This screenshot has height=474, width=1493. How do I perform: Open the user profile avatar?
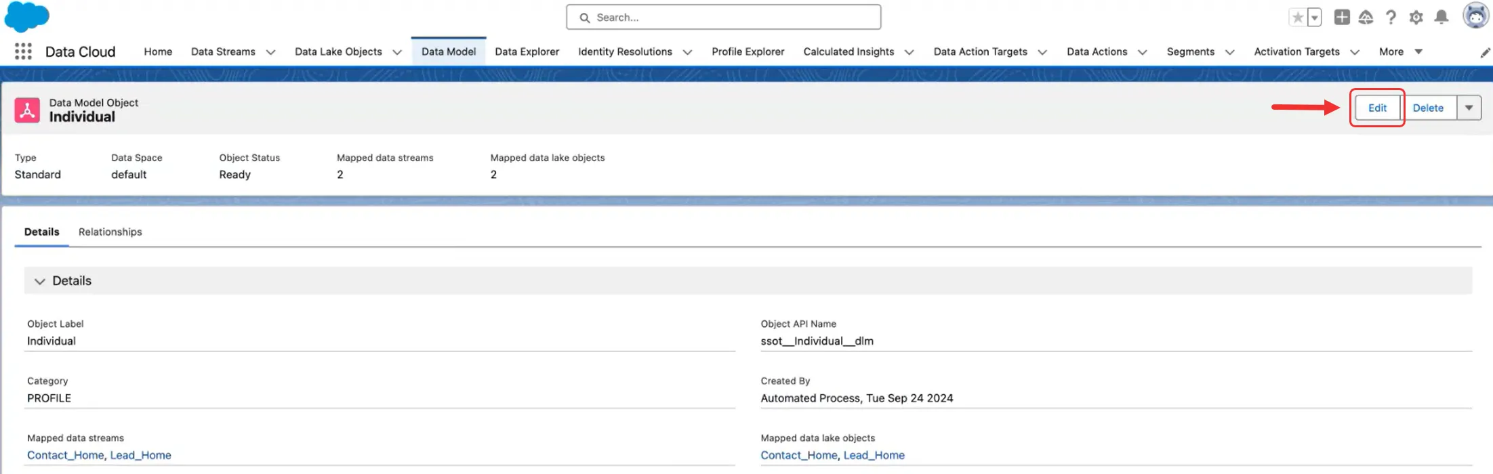click(x=1475, y=16)
